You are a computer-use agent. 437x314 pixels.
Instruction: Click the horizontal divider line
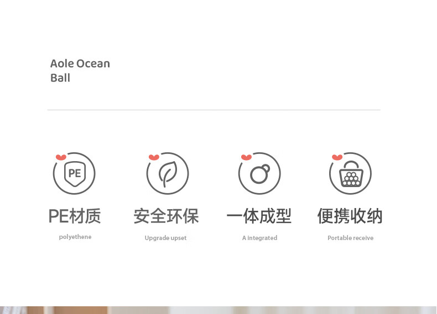tap(214, 110)
